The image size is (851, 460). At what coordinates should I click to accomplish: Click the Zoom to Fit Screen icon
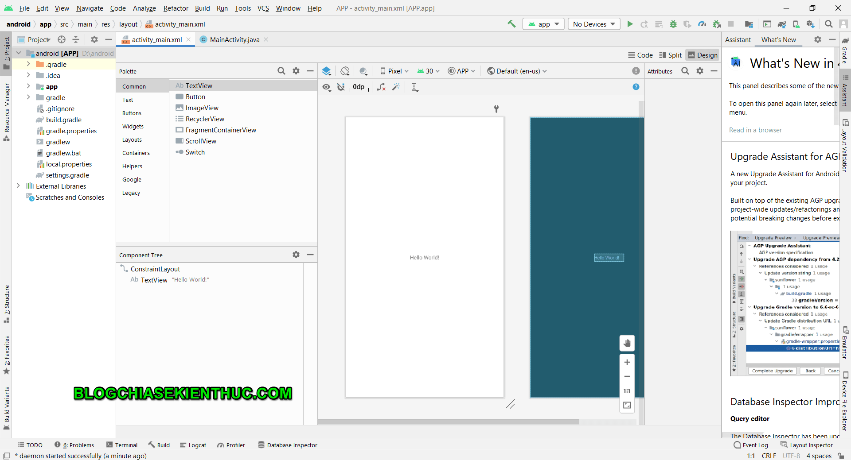[x=627, y=405]
